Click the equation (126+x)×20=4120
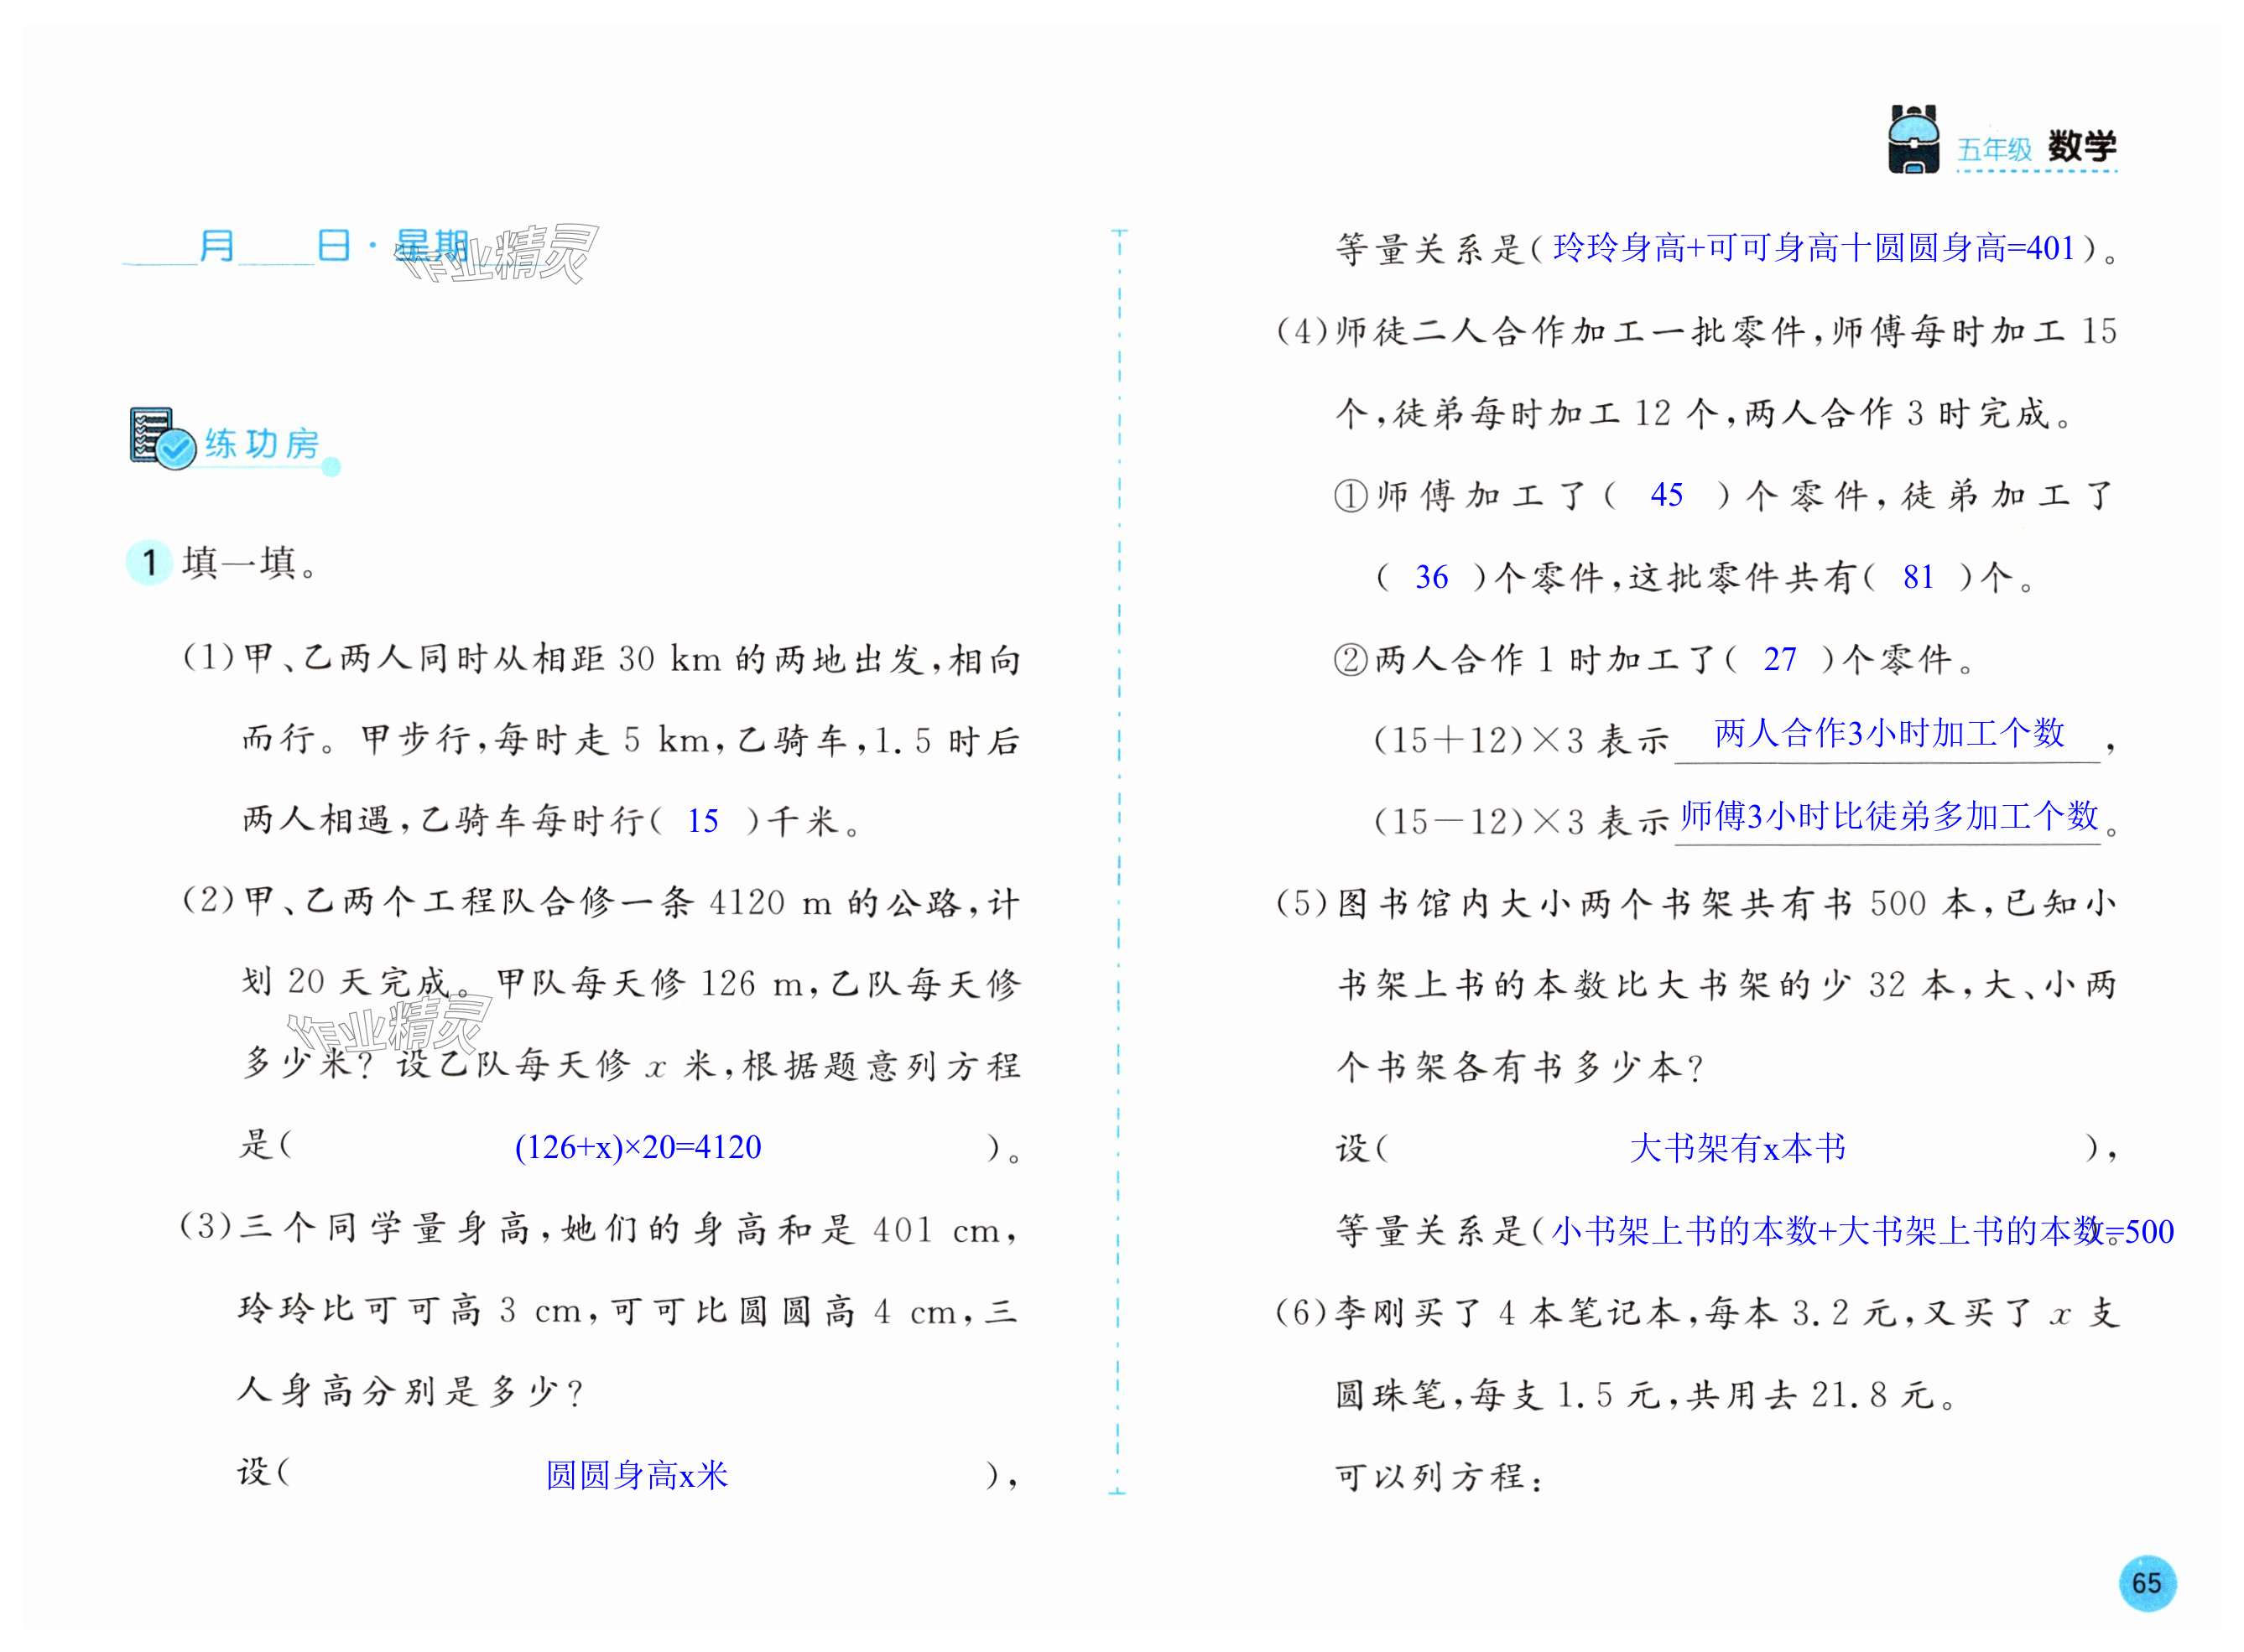The width and height of the screenshot is (2244, 1652). click(638, 1147)
